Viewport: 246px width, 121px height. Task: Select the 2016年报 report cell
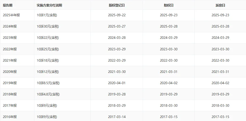coord(10,117)
